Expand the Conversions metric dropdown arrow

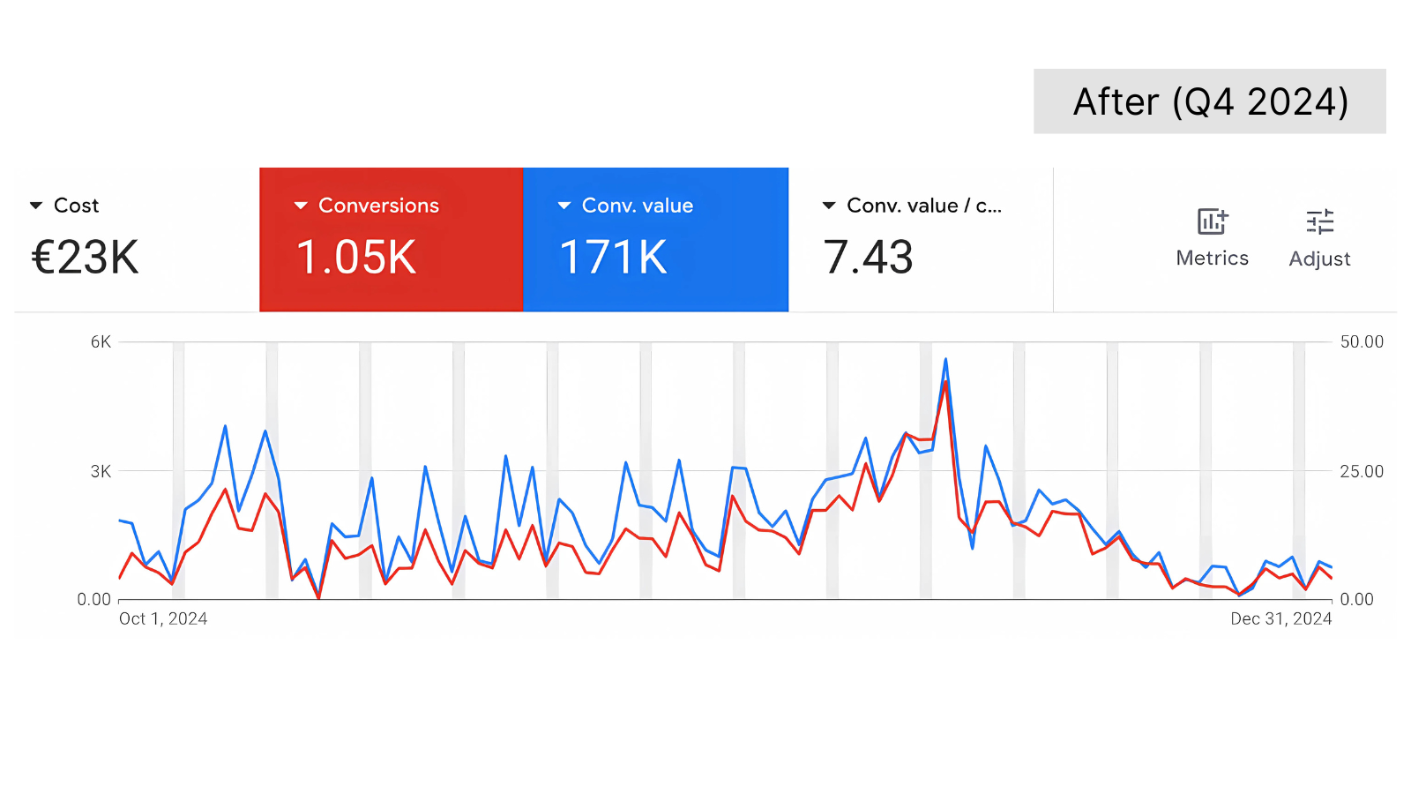click(301, 206)
